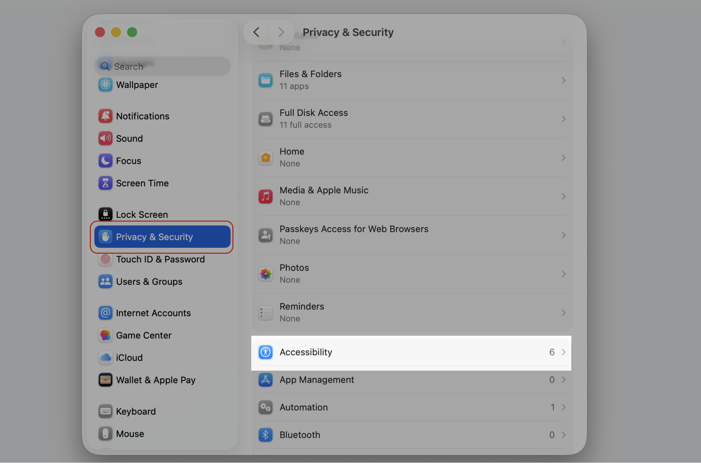Click the Game Center icon
The height and width of the screenshot is (463, 701).
pyautogui.click(x=105, y=335)
